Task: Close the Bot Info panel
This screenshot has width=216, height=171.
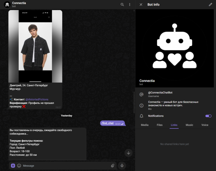Action: [x=141, y=5]
